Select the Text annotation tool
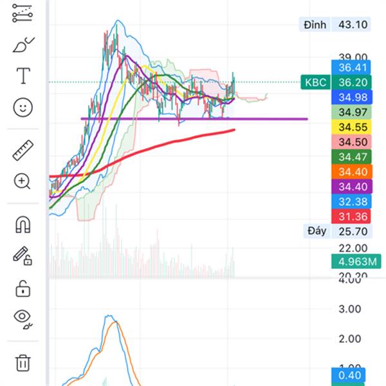Screen dimensions: 386x386 point(23,76)
